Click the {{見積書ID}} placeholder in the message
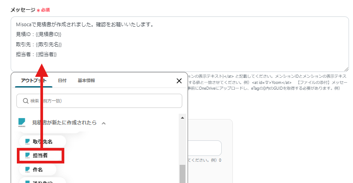353x183 pixels. coord(48,34)
